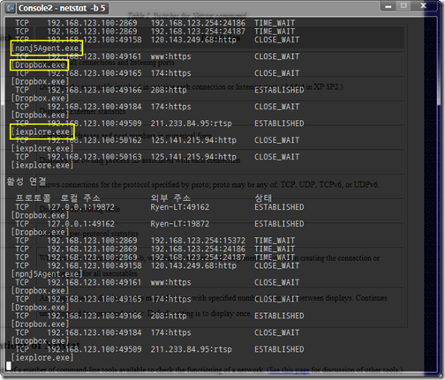
Task: Click TCP protocol on the 127.0.0.1:19872 row
Action: [22, 207]
